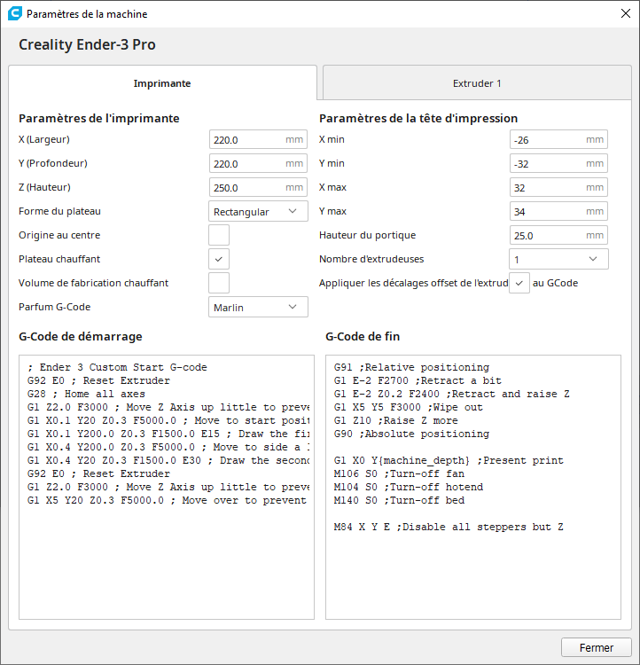Uncheck the Plateau chauffant checkbox

(219, 259)
